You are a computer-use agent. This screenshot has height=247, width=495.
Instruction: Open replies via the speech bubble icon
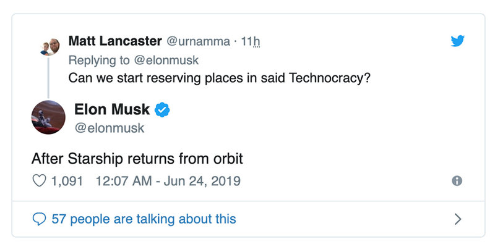[39, 219]
